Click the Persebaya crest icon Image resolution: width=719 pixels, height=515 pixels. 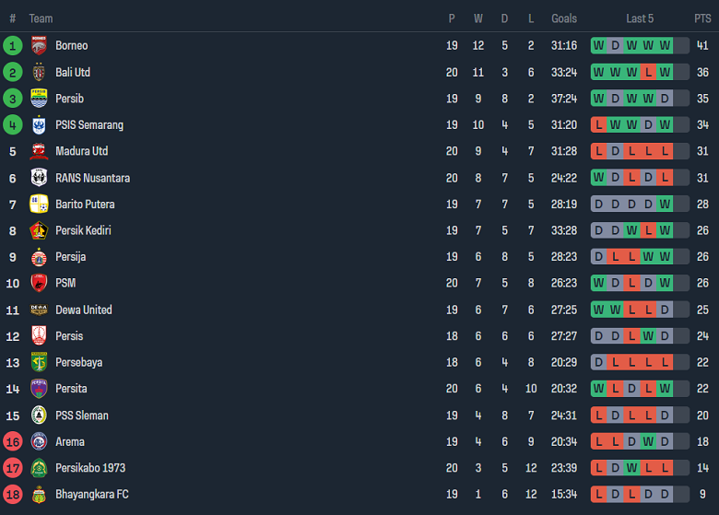pyautogui.click(x=39, y=363)
